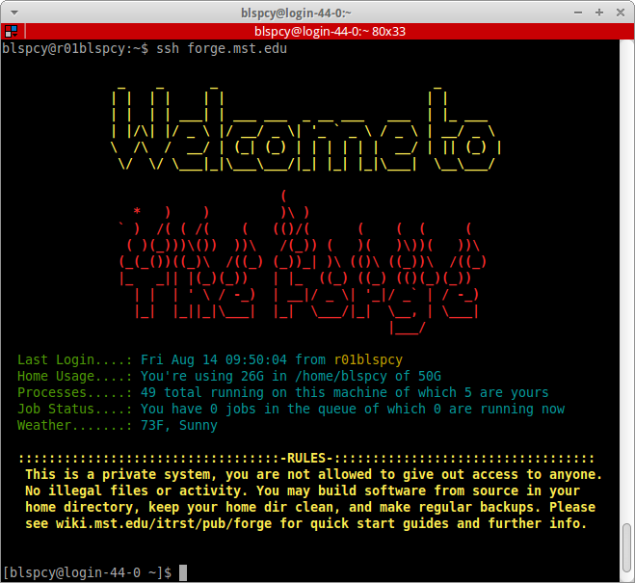Minimize the terminal window
This screenshot has height=583, width=635.
point(578,13)
